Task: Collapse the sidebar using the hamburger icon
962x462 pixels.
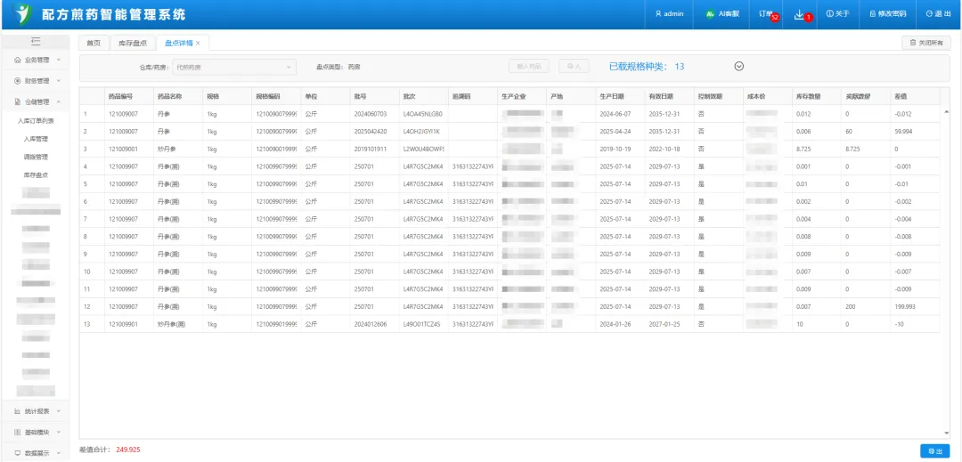Action: pos(36,42)
